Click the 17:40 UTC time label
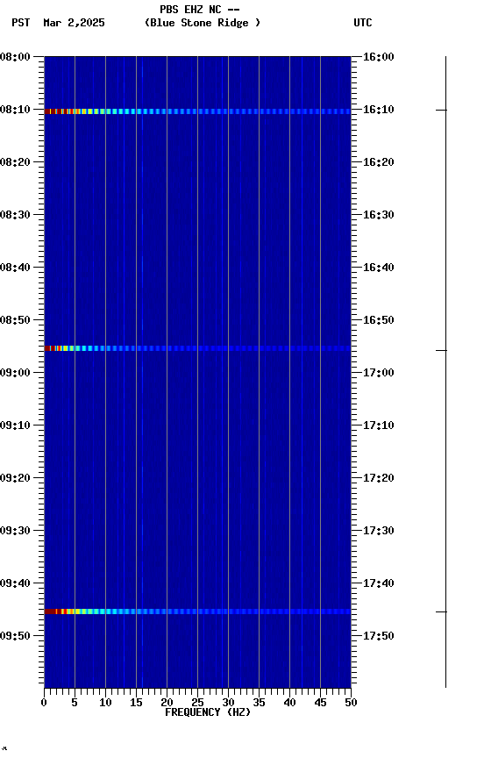This screenshot has width=484, height=758. point(379,583)
